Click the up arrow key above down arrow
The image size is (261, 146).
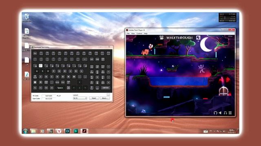pyautogui.click(x=80, y=82)
